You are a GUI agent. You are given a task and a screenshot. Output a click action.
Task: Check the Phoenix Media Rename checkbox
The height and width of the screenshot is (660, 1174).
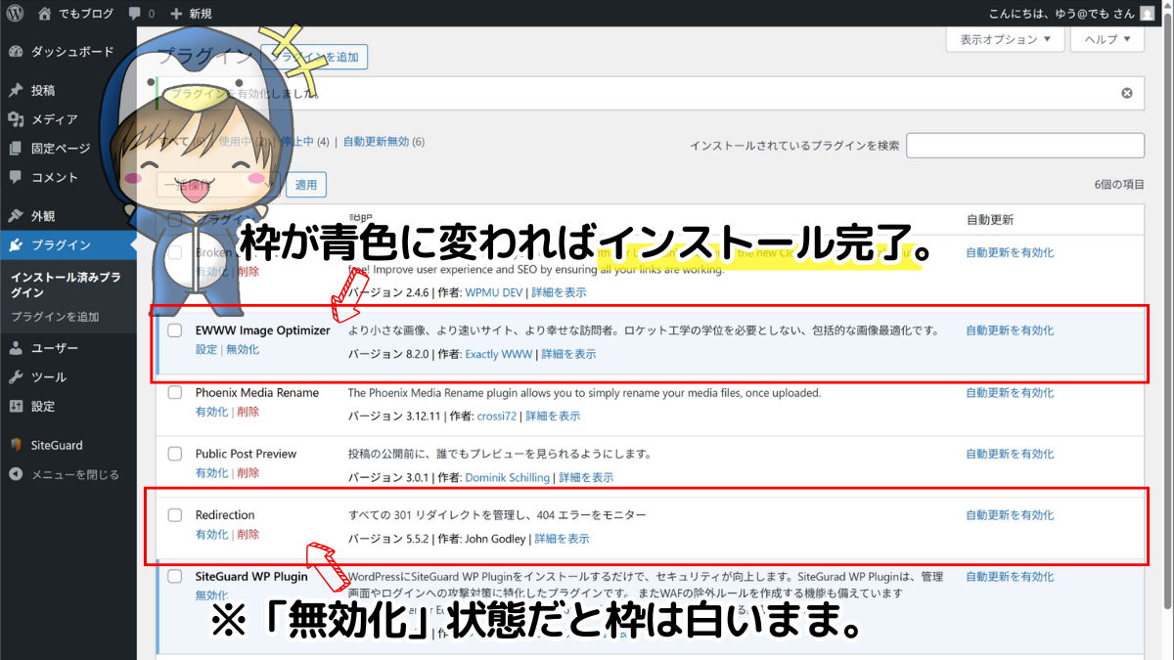[175, 393]
